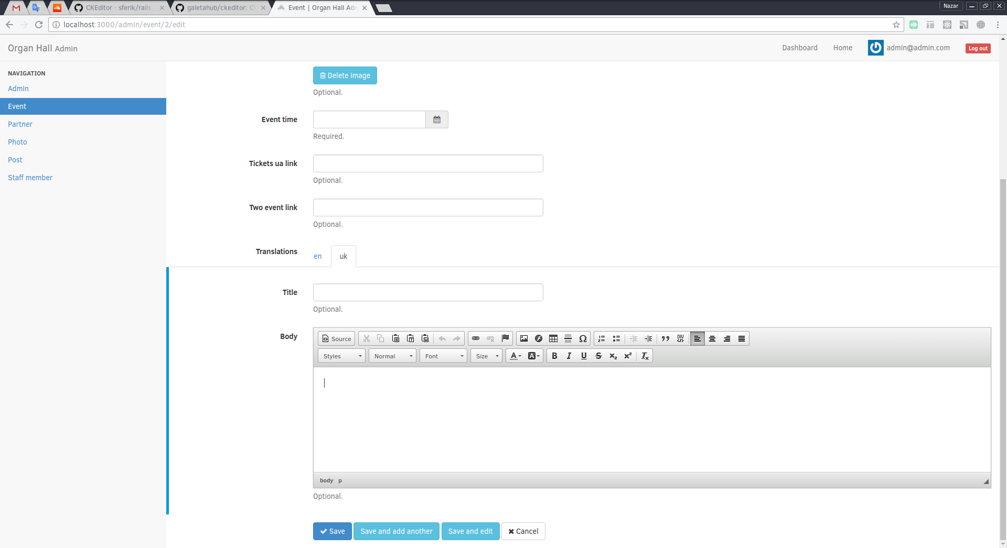Open the Event time calendar picker
Image resolution: width=1007 pixels, height=548 pixels.
[x=437, y=119]
